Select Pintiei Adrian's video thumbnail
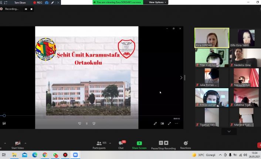 (212, 97)
